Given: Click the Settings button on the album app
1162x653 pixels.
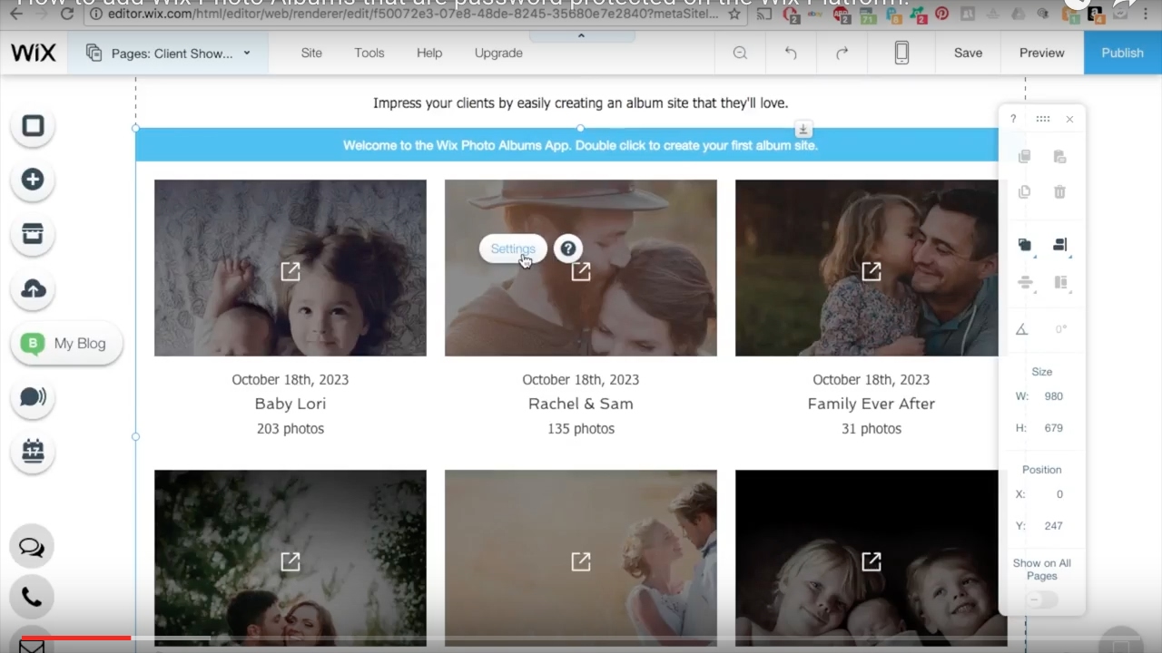Looking at the screenshot, I should [513, 249].
